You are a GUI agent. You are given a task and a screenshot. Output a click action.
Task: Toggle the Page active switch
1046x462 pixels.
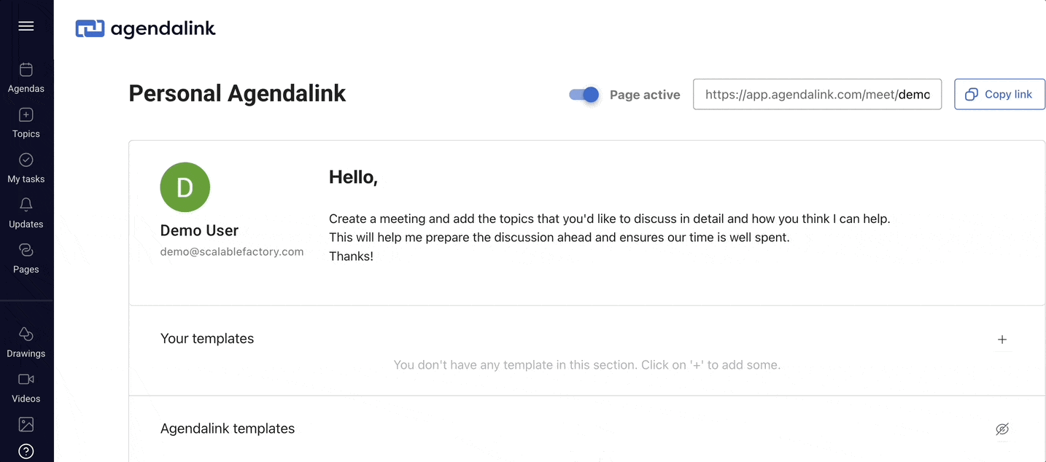[x=584, y=95]
